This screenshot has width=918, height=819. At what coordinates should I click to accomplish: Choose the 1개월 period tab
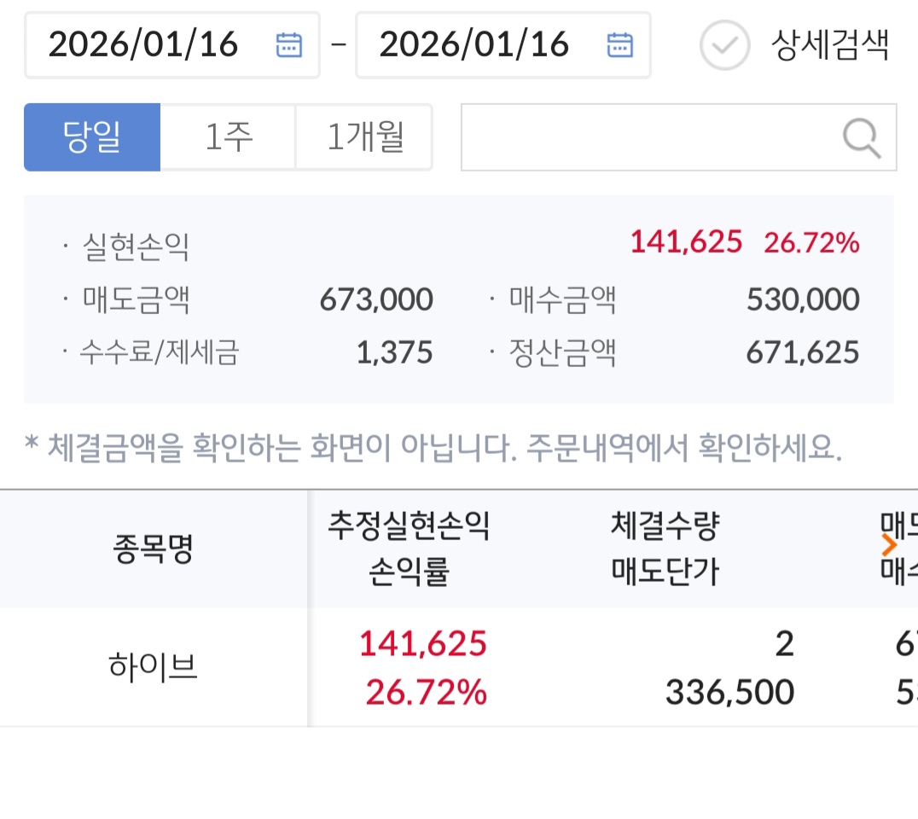tap(364, 137)
